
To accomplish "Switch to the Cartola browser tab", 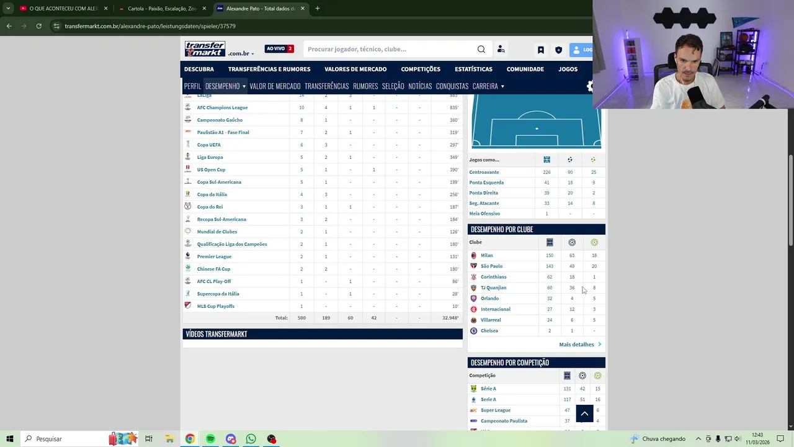I will (161, 9).
